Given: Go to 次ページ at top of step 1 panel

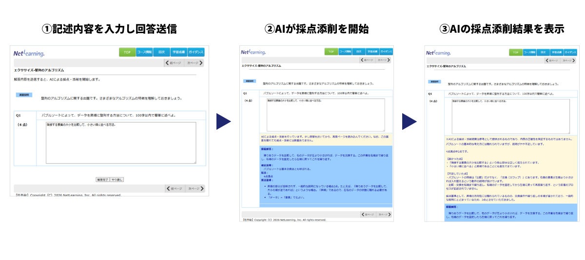Looking at the screenshot, I should (x=195, y=63).
